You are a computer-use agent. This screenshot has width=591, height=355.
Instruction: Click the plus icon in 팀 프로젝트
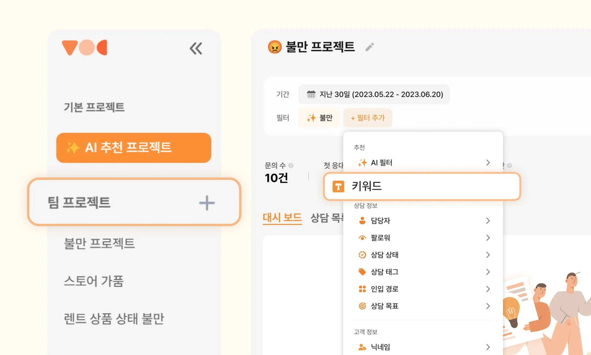click(207, 203)
